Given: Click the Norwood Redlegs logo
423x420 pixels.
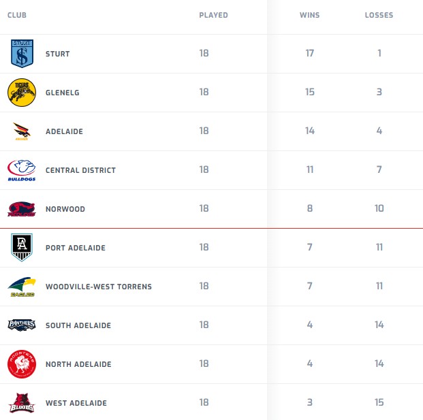Looking at the screenshot, I should click(x=22, y=209).
